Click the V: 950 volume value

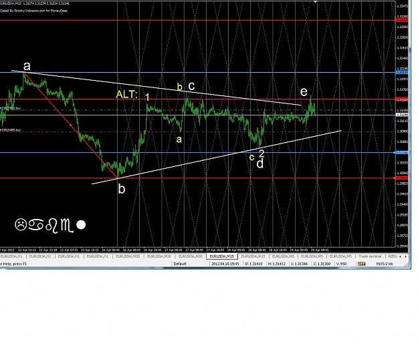tap(342, 264)
